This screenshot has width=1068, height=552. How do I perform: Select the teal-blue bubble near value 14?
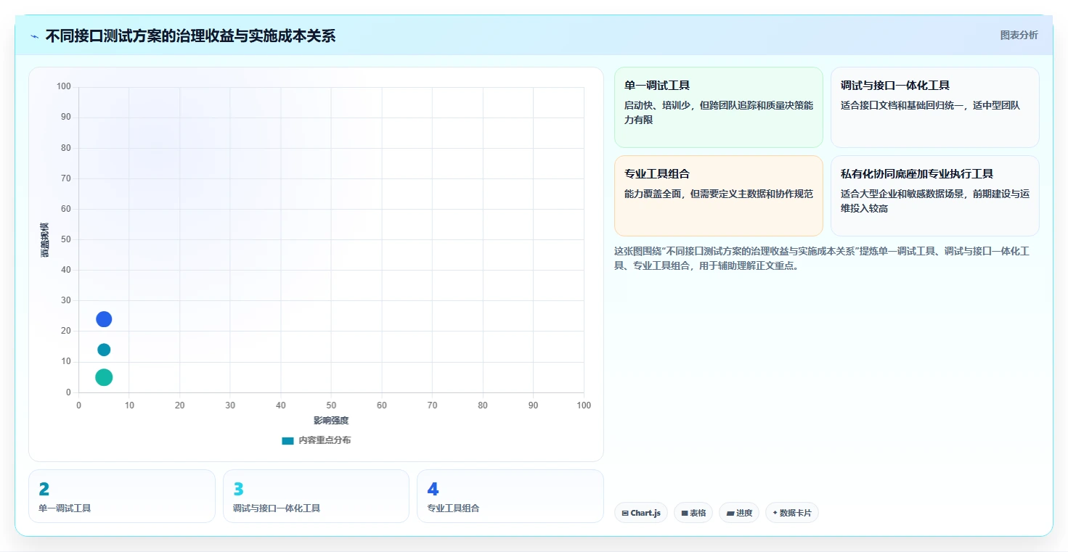(104, 350)
